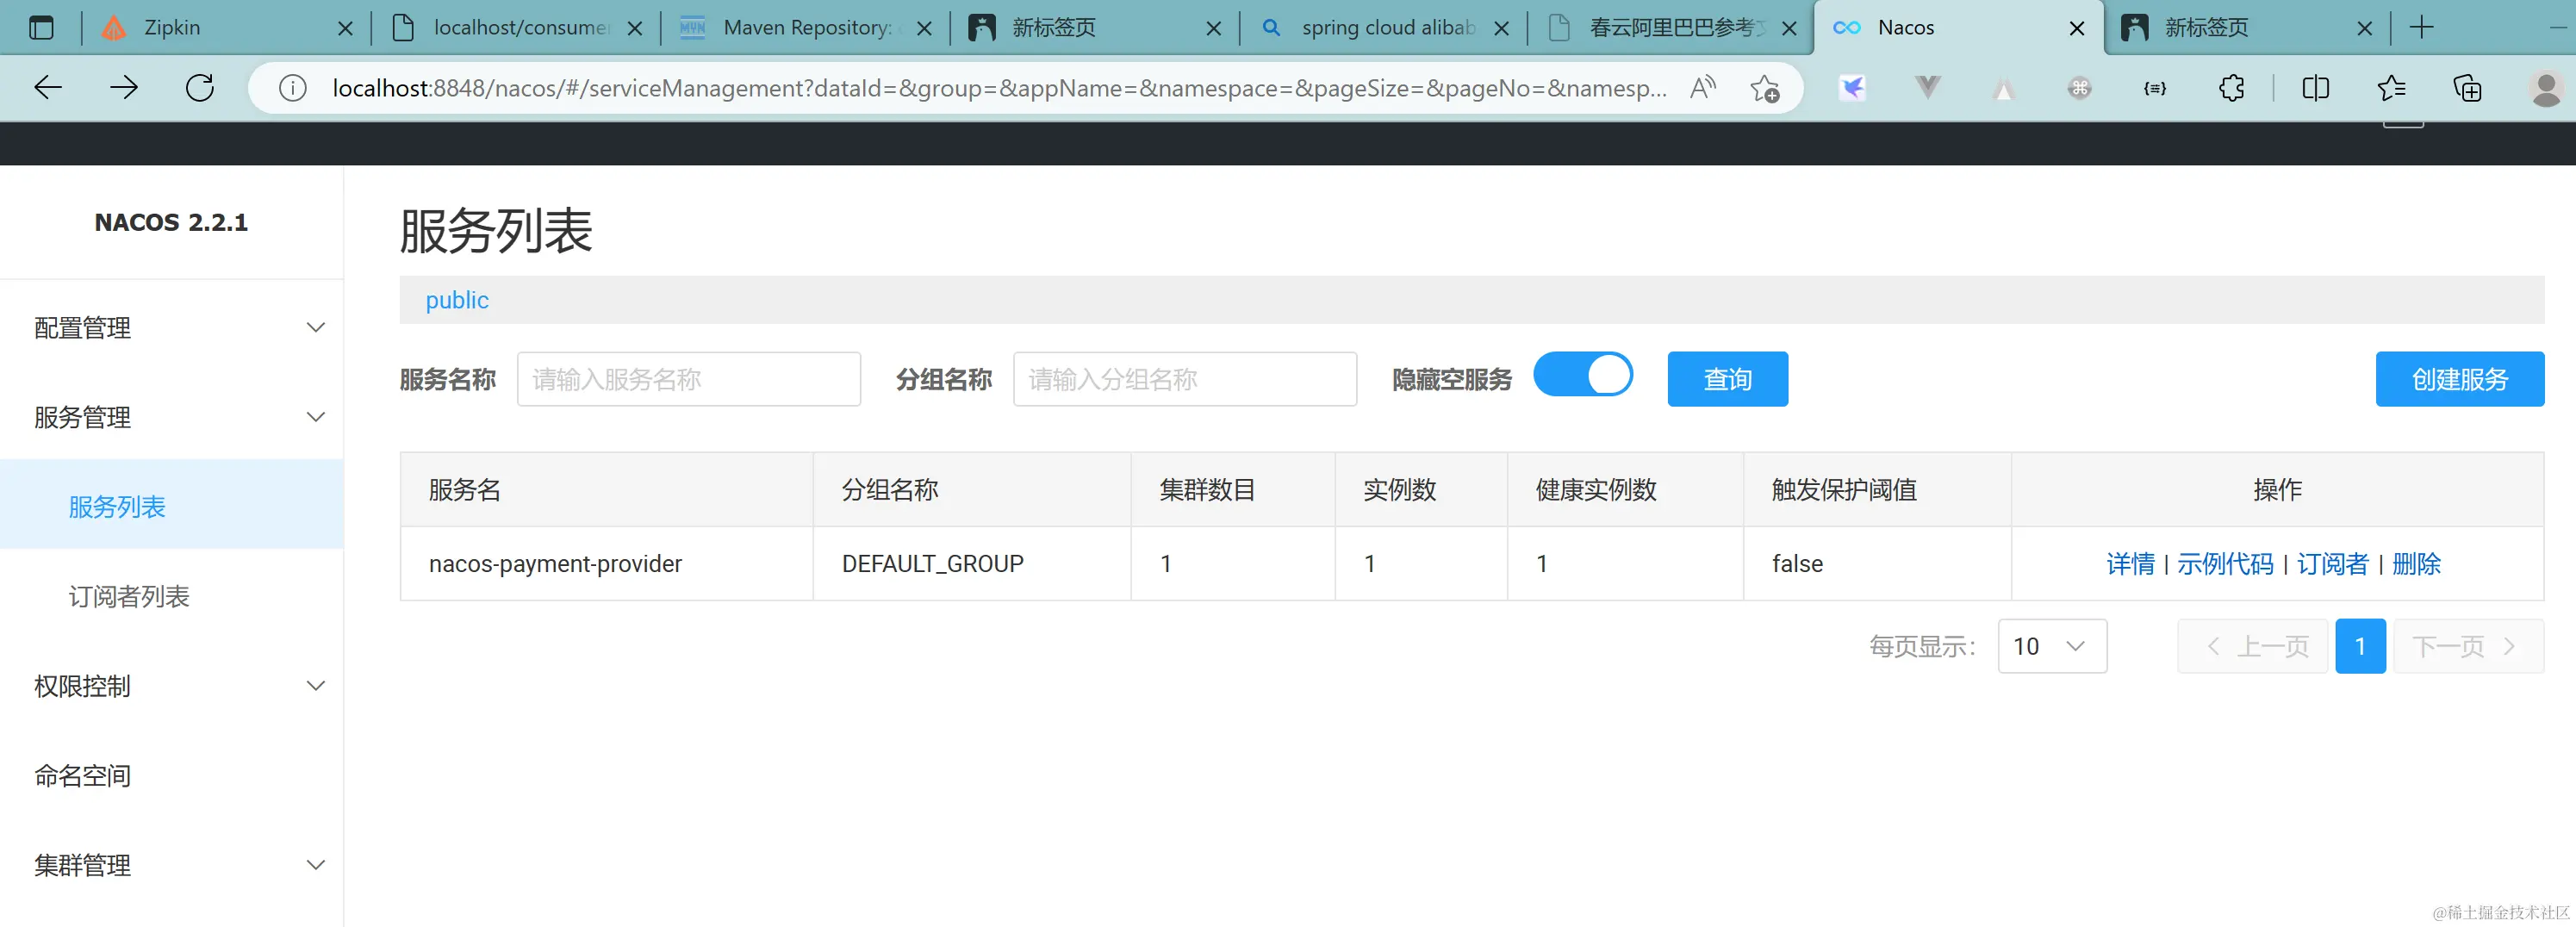Viewport: 2576px width, 927px height.
Task: Open 订阅者 for nacos-payment-provider
Action: [x=2332, y=564]
